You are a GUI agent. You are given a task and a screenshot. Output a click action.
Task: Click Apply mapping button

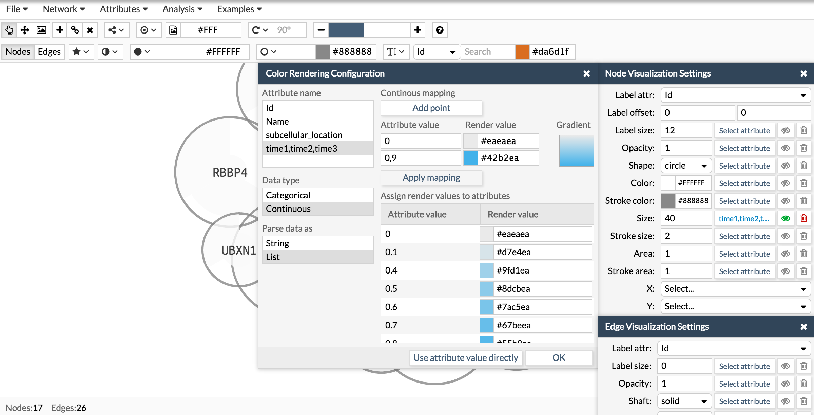[431, 177]
